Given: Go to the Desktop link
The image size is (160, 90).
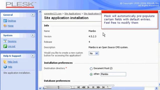Looking at the screenshot, I should [12, 21].
